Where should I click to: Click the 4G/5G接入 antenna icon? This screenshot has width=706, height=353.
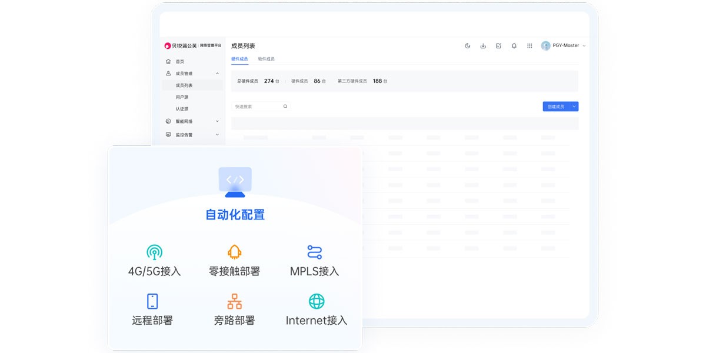point(154,252)
